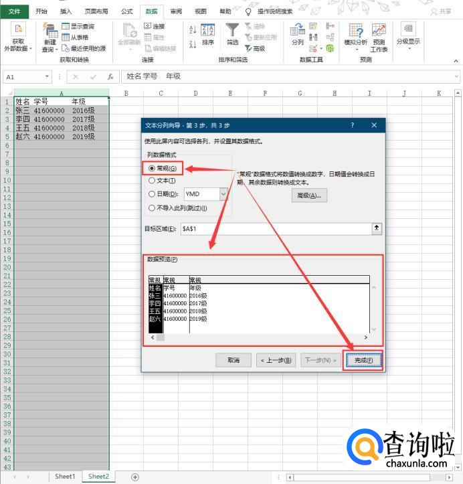Click the destination (目标区域) input field
This screenshot has height=484, width=463.
(x=274, y=228)
